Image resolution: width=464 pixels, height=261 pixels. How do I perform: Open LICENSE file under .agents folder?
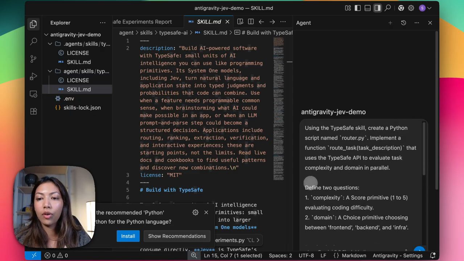77,53
